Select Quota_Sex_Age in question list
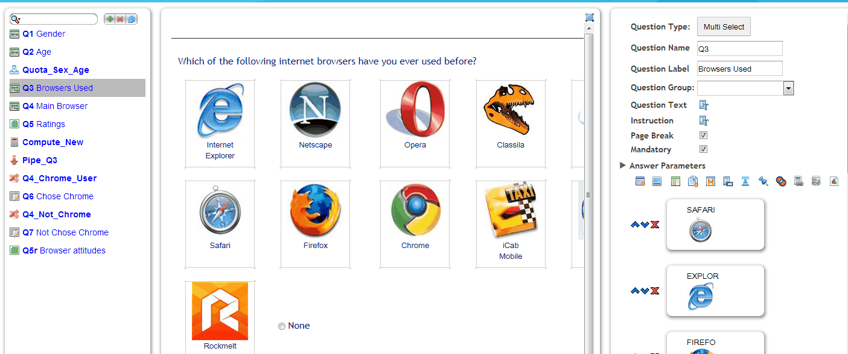Screen dimensions: 848x354 click(x=56, y=70)
